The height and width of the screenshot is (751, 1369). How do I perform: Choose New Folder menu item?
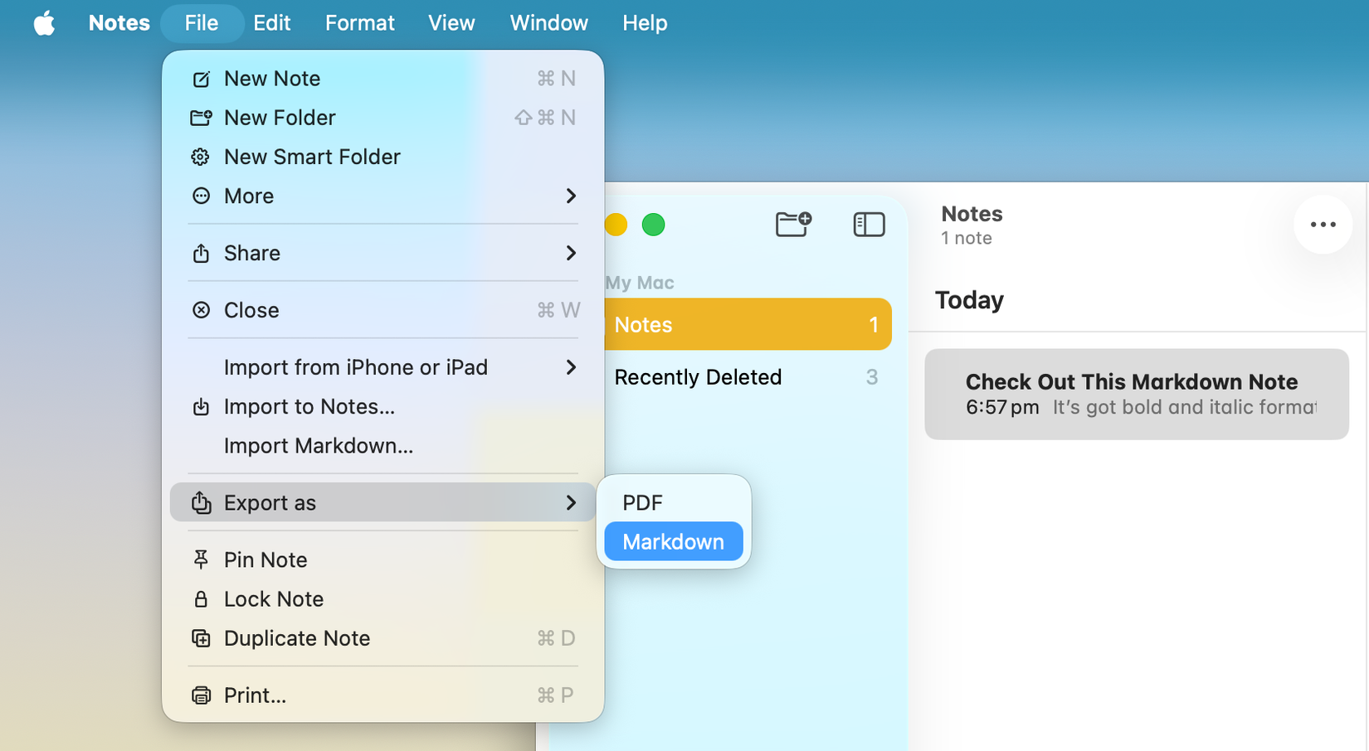pos(382,118)
